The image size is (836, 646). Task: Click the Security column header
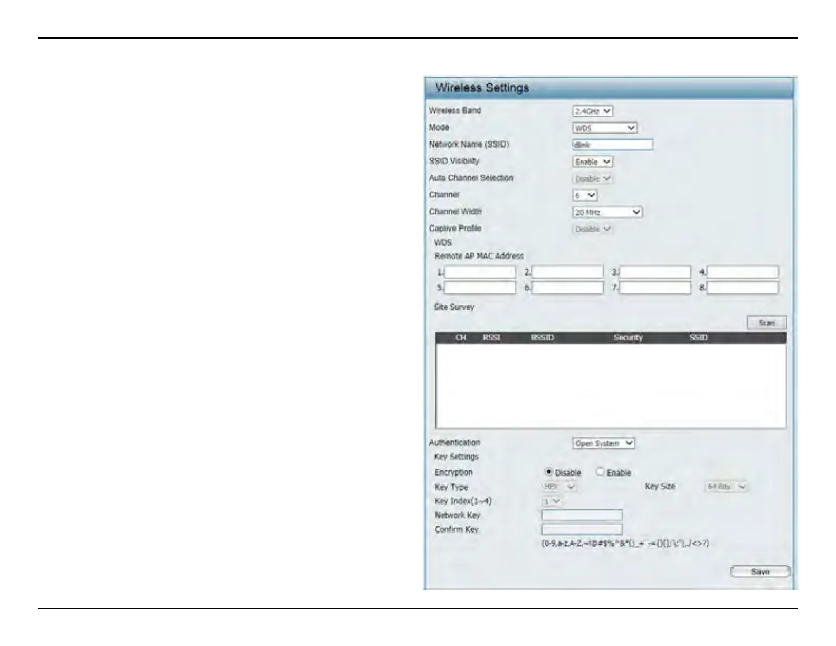coord(628,337)
